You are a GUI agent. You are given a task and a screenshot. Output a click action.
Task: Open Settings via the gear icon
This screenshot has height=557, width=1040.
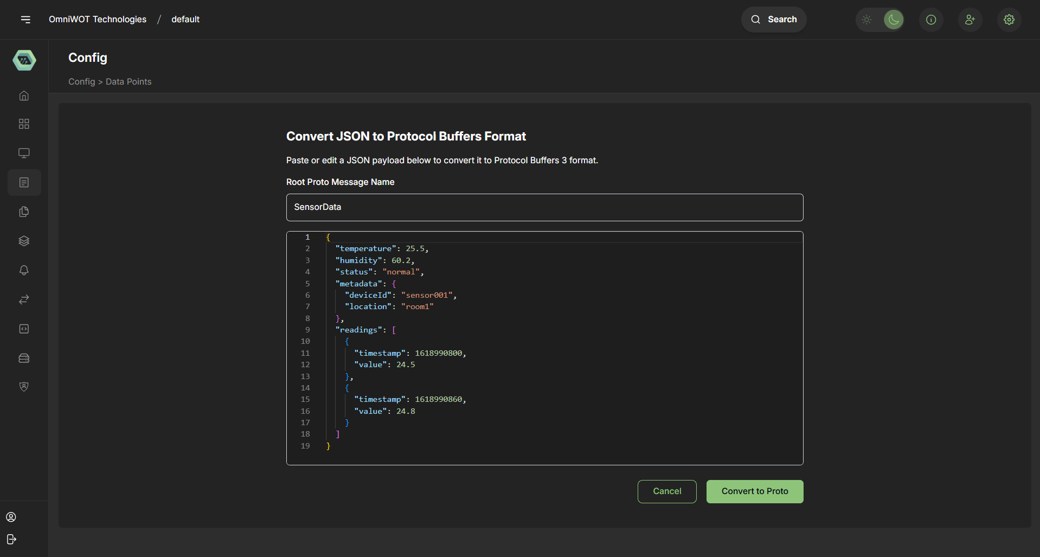[x=1009, y=20]
